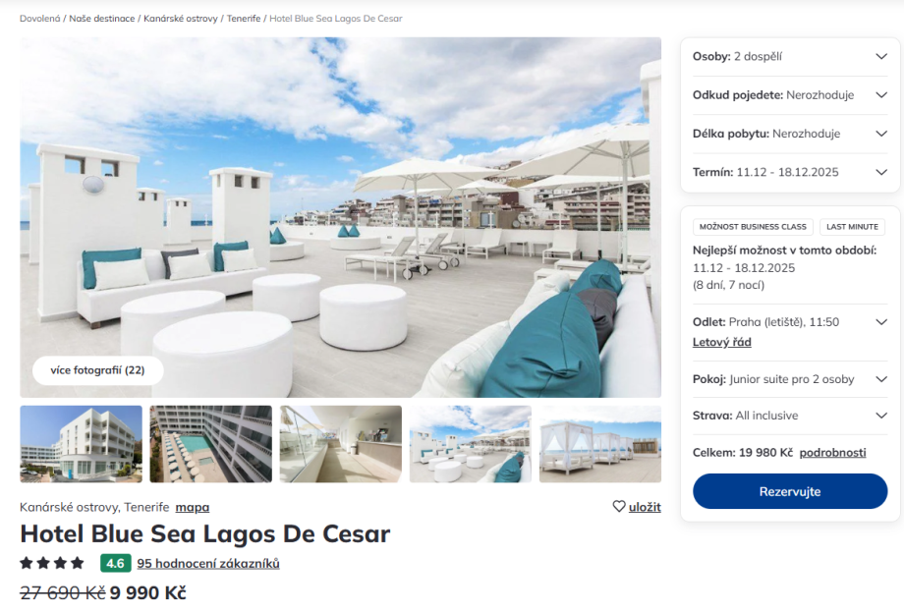Go to Kanárské ostrovy breadcrumb
This screenshot has width=904, height=614.
[181, 19]
